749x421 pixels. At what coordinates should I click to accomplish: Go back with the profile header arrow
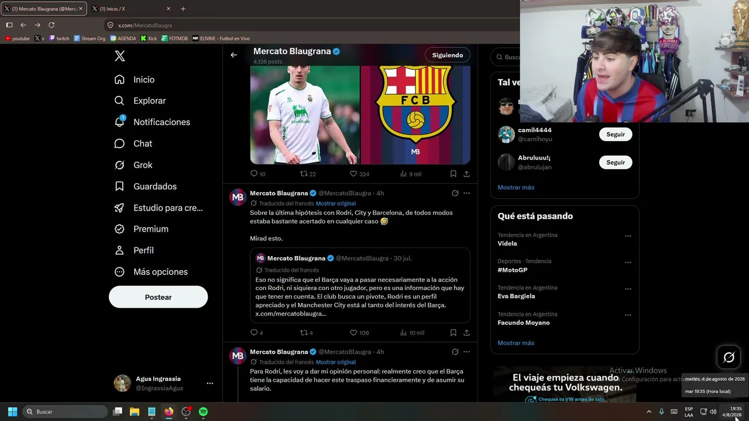point(233,55)
